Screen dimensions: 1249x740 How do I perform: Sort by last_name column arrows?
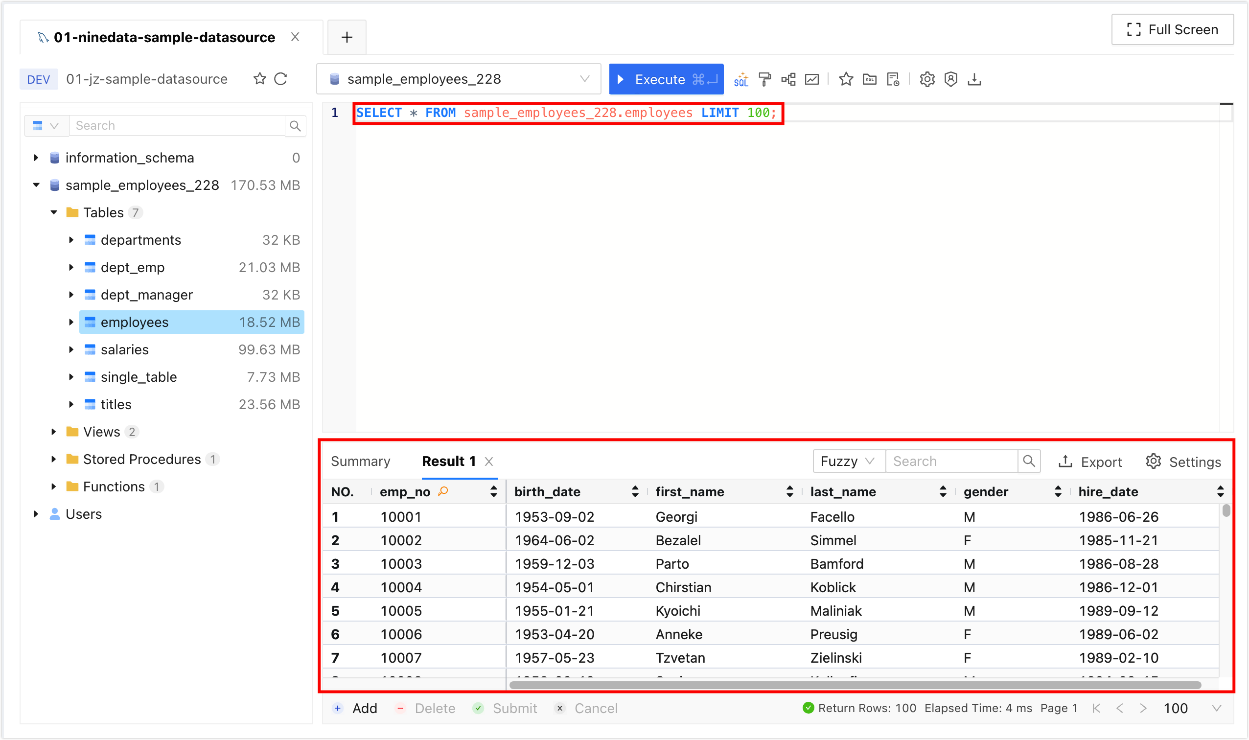coord(942,492)
